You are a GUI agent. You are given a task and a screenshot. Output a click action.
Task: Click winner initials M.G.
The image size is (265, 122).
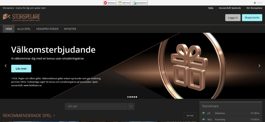click(209, 120)
